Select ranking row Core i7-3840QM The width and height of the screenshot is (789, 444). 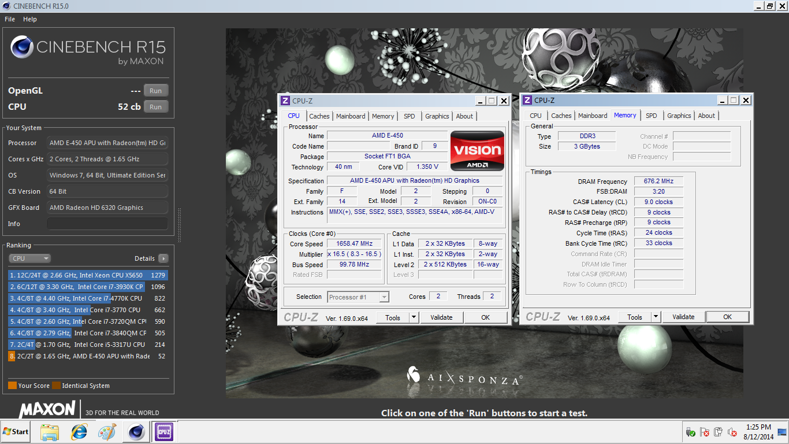pyautogui.click(x=87, y=333)
